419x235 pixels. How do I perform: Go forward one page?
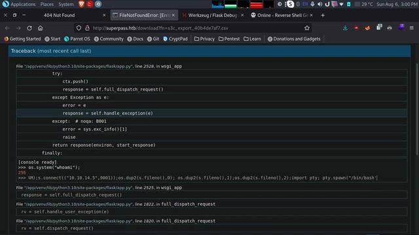click(x=18, y=28)
